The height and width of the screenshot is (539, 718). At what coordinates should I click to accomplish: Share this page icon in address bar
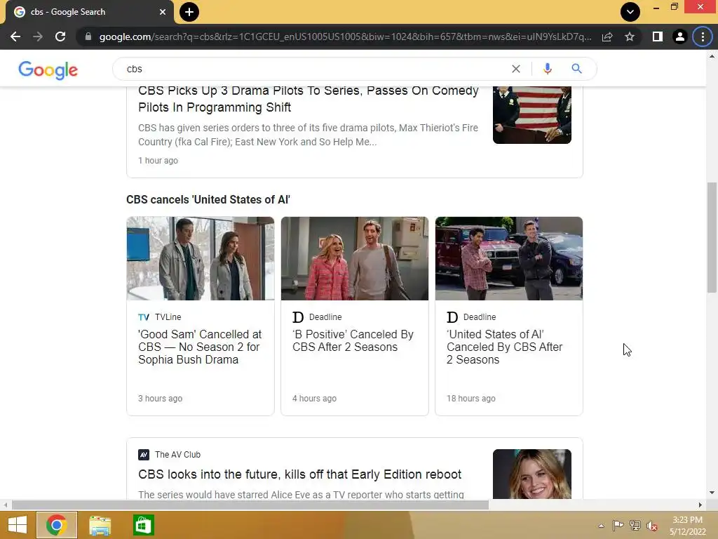(x=607, y=36)
